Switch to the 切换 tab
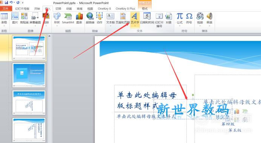Screen dimensions: 261x143 coord(58,9)
